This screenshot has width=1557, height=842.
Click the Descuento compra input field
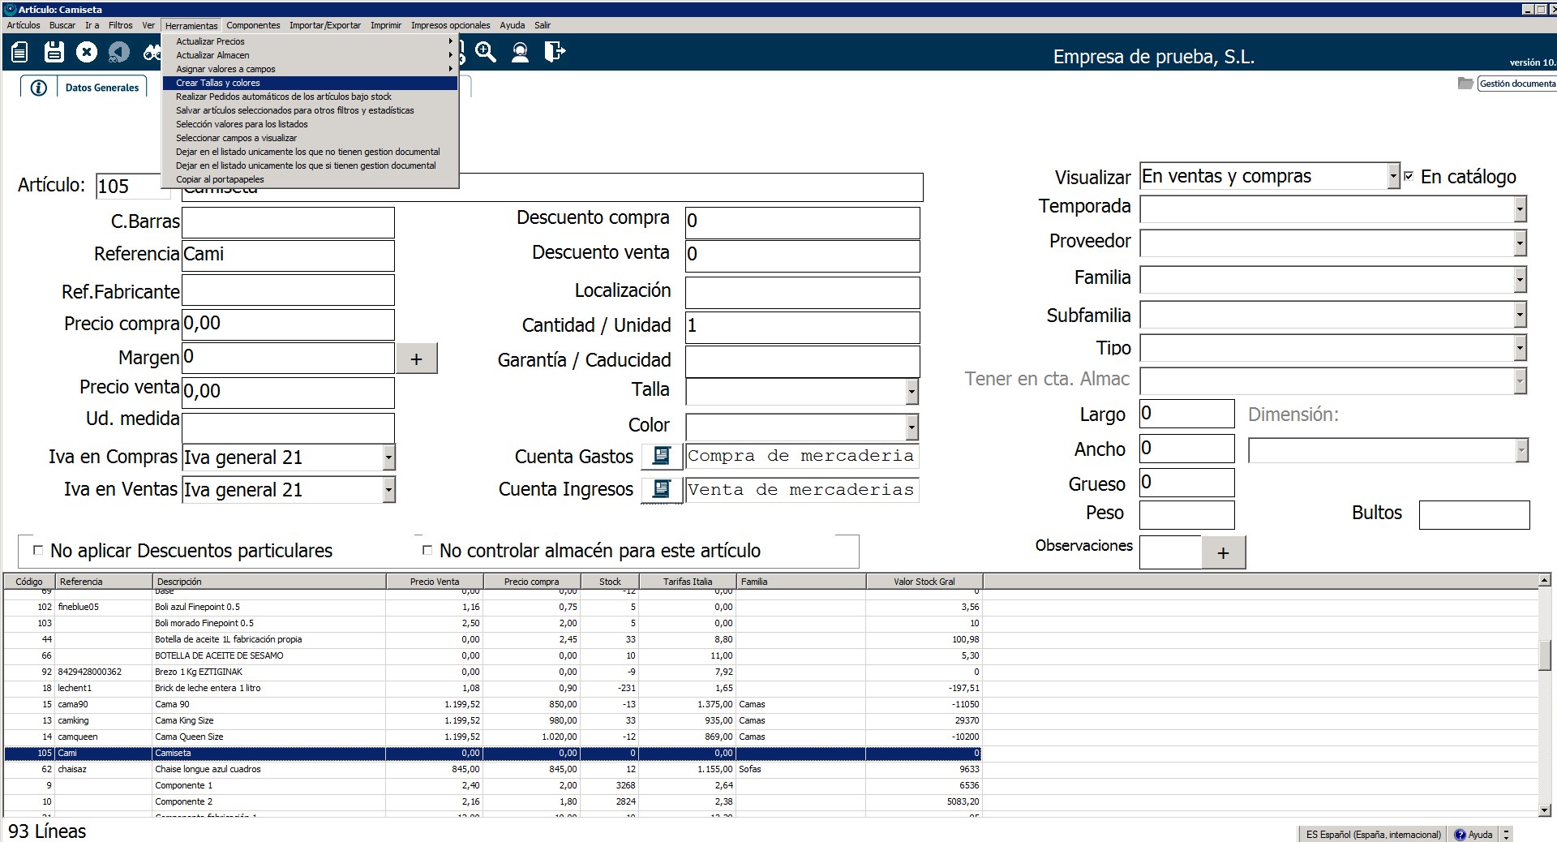[802, 221]
